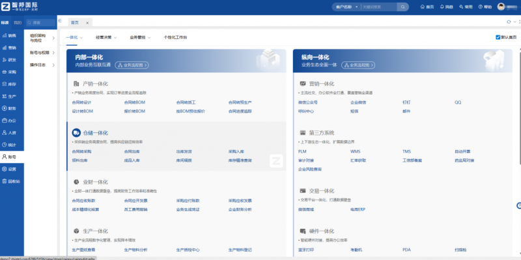Click the sidebar 搜索 input field

pyautogui.click(x=41, y=23)
